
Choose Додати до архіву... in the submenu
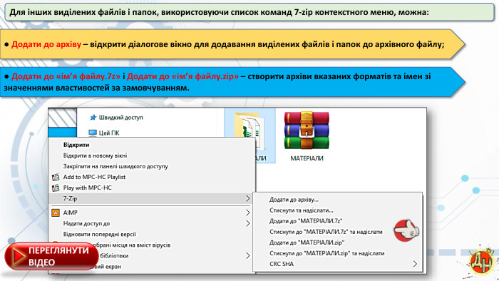tap(294, 200)
